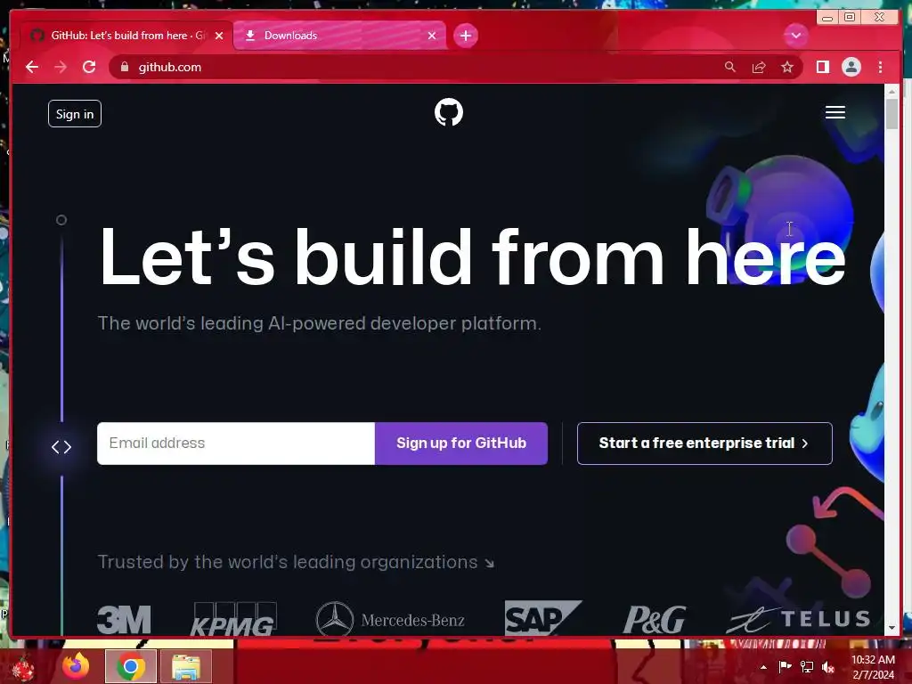The height and width of the screenshot is (684, 912).
Task: Click the Email address field
Action: tap(236, 444)
